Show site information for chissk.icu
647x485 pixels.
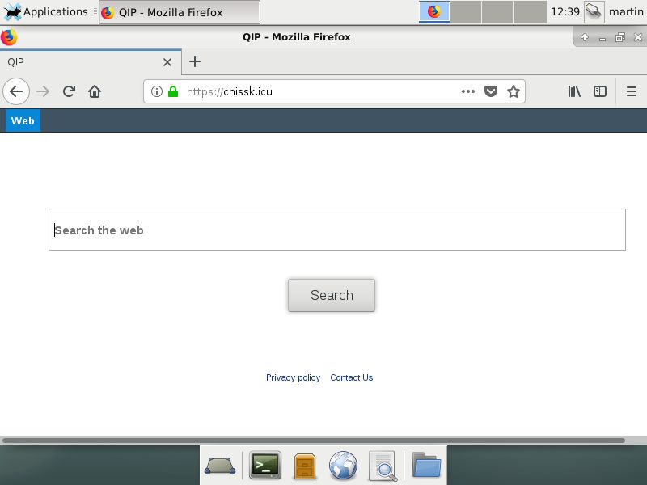157,91
